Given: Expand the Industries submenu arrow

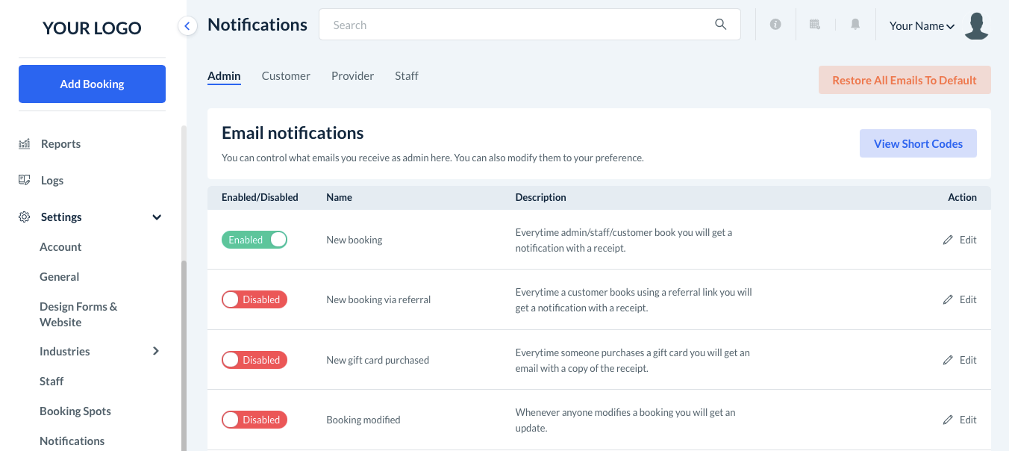Looking at the screenshot, I should 156,351.
